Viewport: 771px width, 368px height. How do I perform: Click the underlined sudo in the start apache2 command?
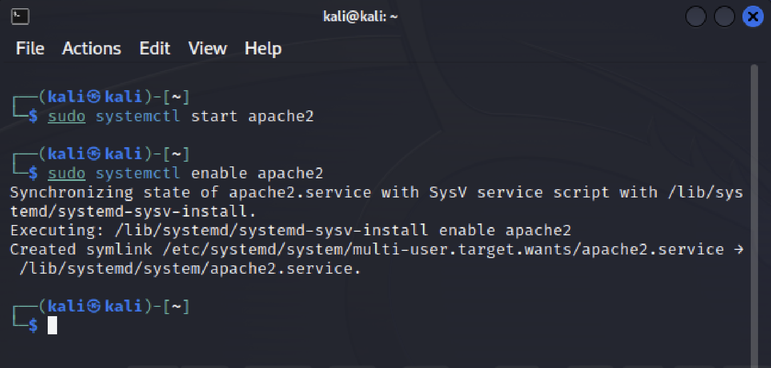[66, 116]
